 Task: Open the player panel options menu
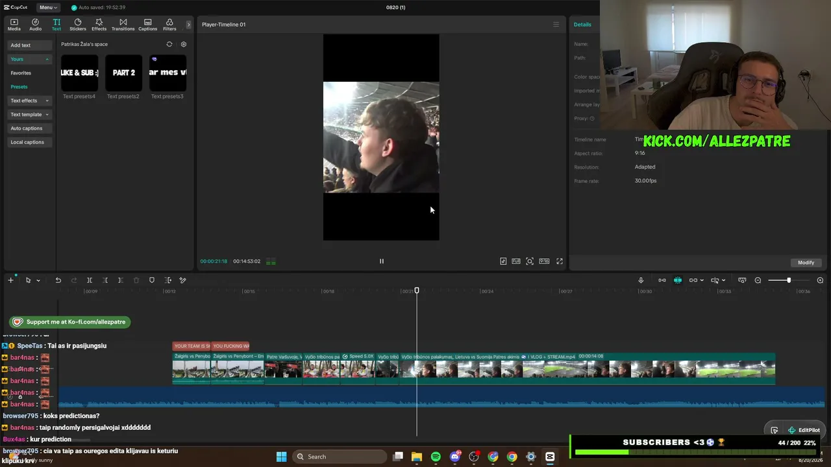pos(556,25)
